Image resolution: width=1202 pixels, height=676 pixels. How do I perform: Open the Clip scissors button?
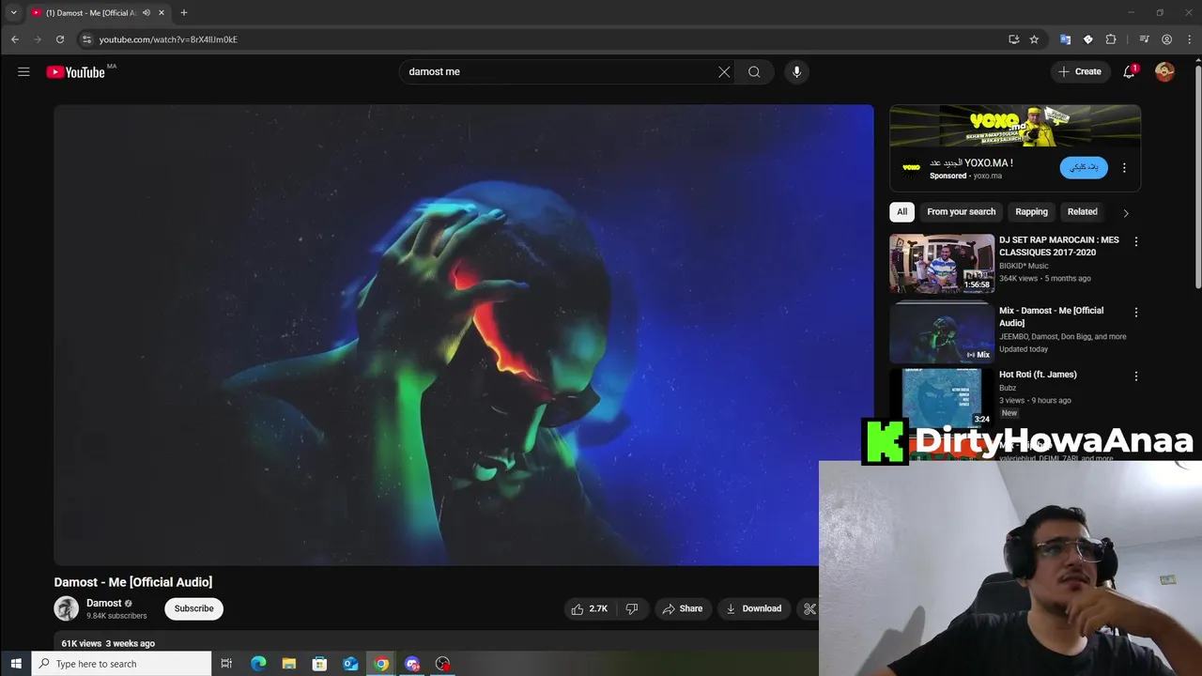[809, 608]
